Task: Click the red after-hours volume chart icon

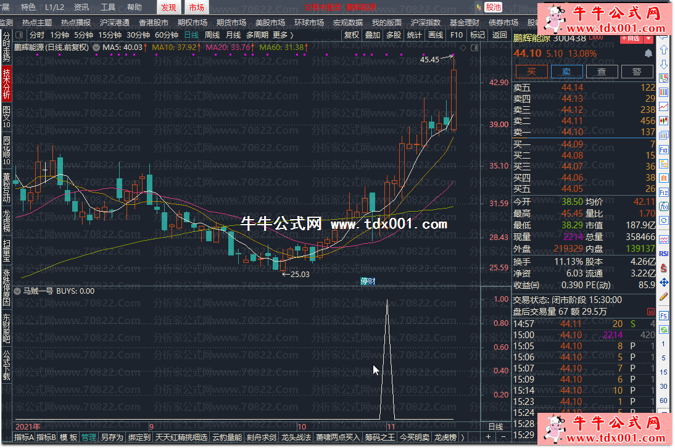Action: point(650,312)
